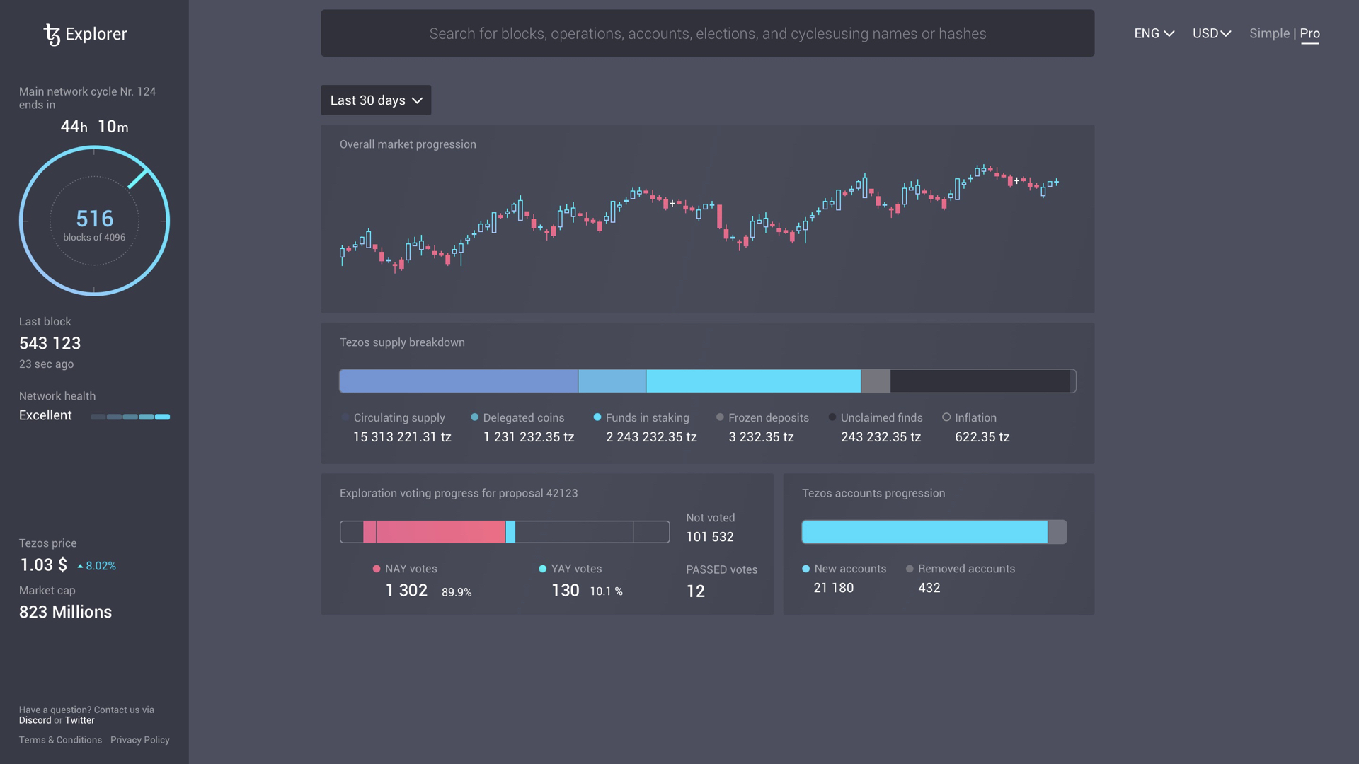Viewport: 1359px width, 764px height.
Task: Select the Inflation radio circle
Action: pyautogui.click(x=947, y=418)
